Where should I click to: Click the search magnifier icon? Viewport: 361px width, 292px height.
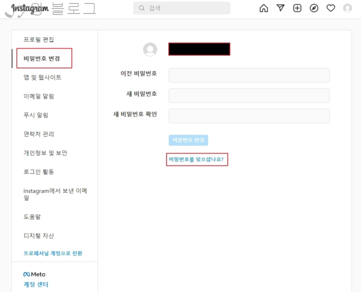[142, 8]
